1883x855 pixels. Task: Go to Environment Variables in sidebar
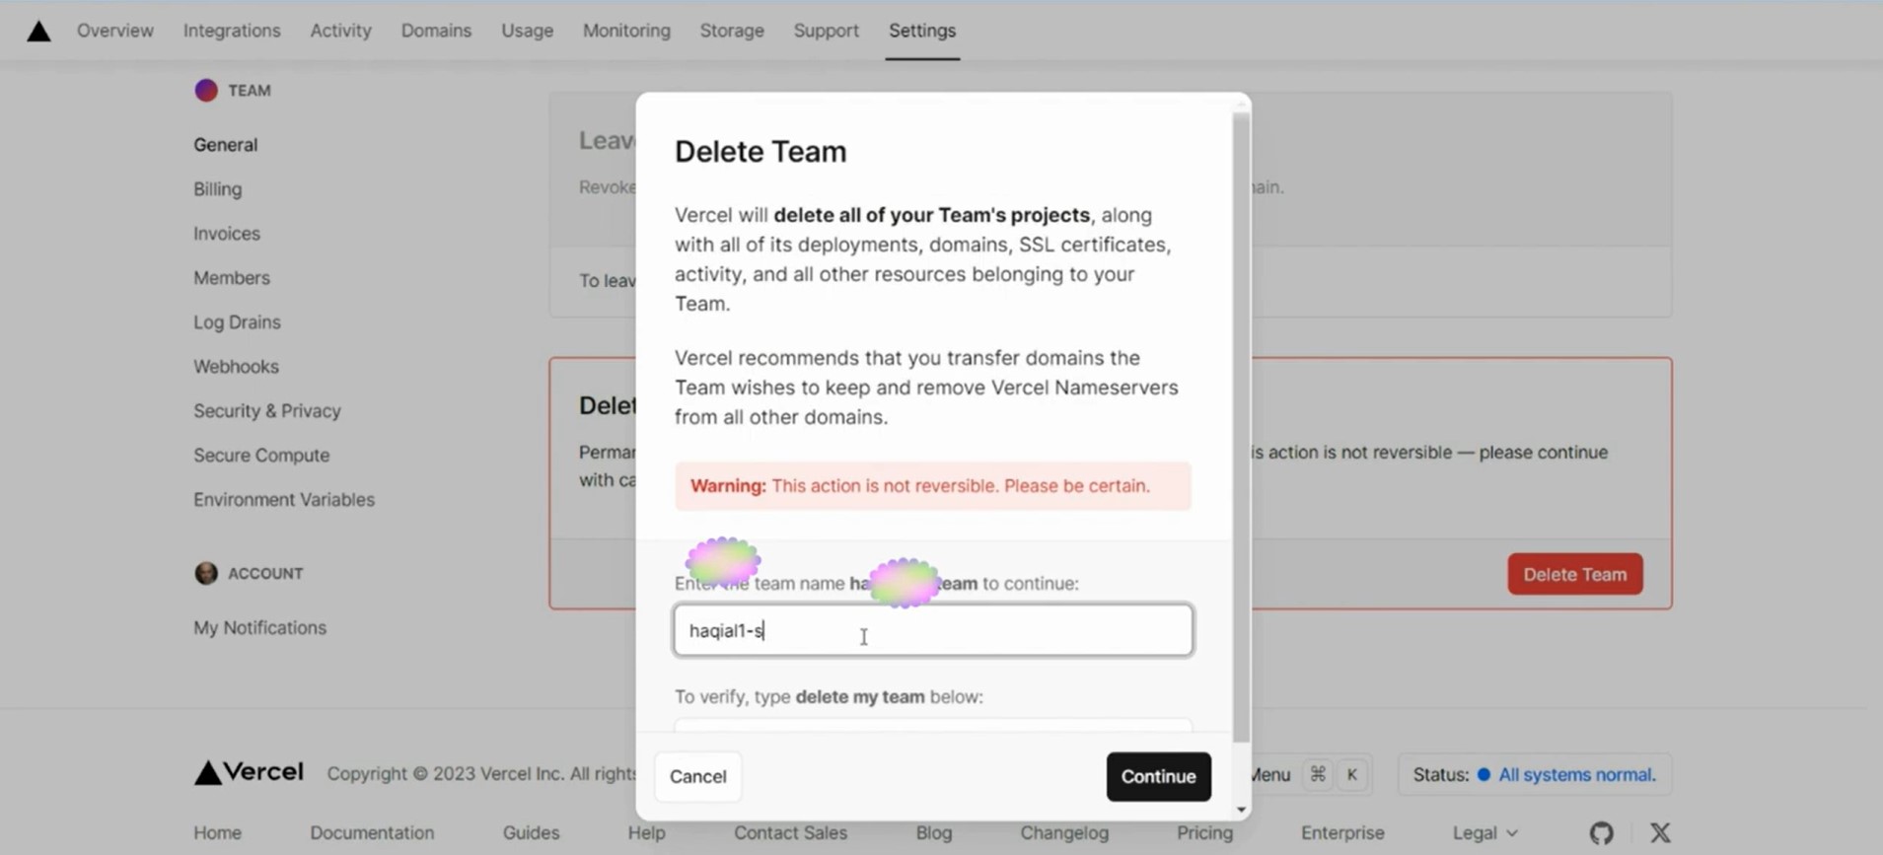[284, 500]
